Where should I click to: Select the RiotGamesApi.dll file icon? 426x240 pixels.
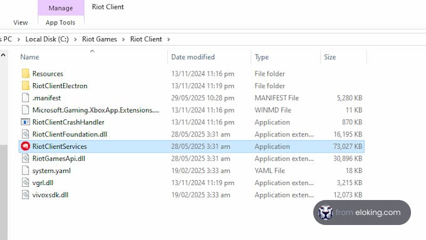point(25,158)
